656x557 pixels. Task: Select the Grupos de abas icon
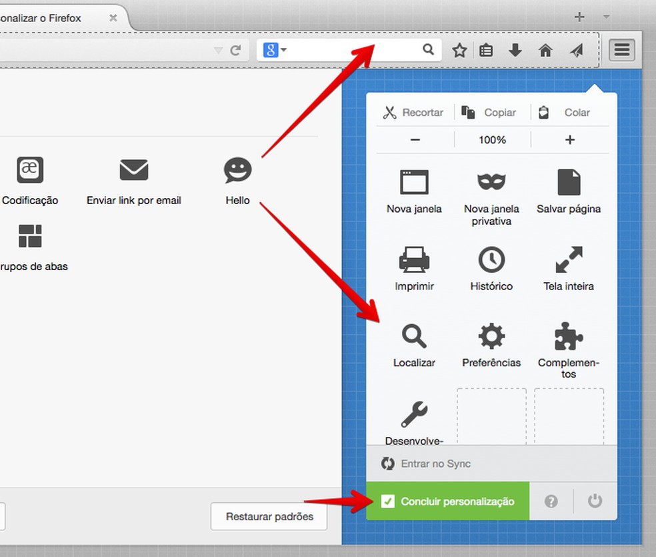point(30,236)
